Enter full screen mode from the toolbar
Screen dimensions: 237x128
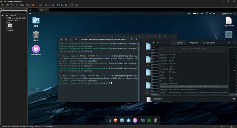(66, 5)
